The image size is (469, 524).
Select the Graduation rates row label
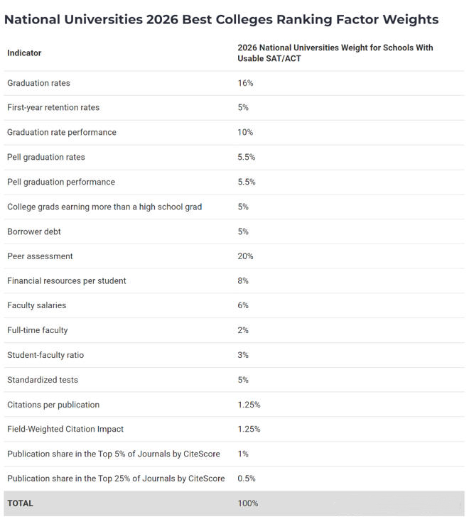point(38,83)
